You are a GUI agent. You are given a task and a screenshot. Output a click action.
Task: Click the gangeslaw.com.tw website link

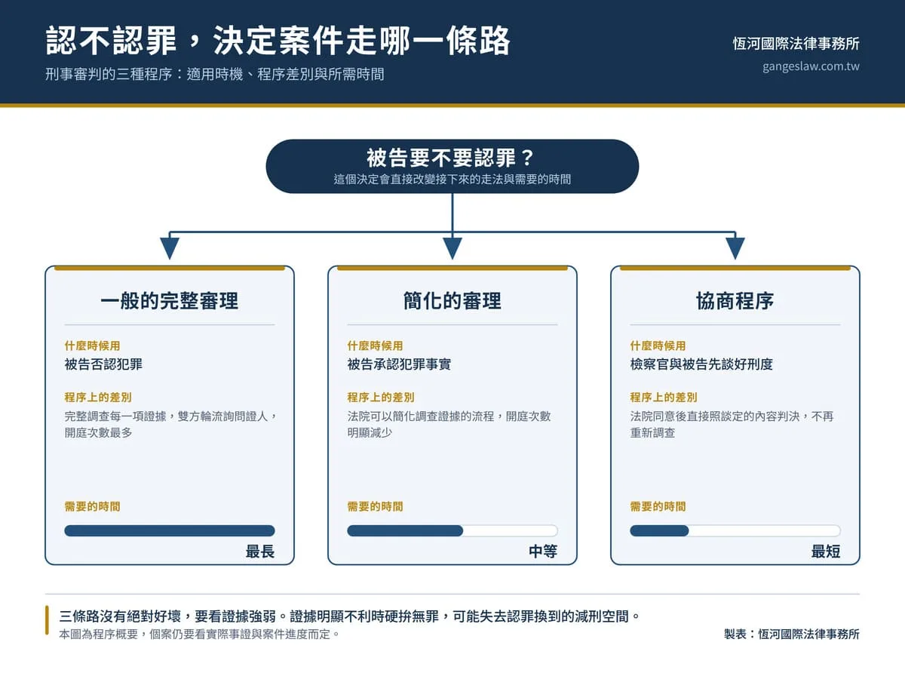pos(811,66)
